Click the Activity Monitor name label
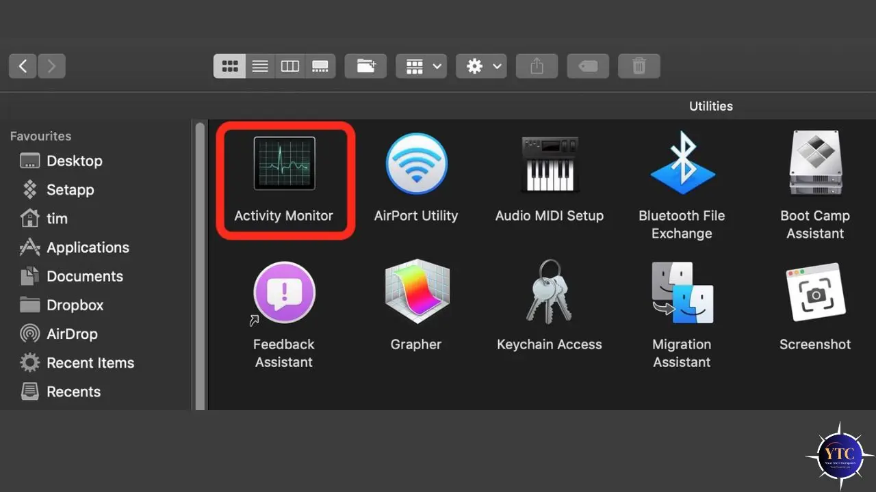The width and height of the screenshot is (876, 492). pyautogui.click(x=284, y=216)
